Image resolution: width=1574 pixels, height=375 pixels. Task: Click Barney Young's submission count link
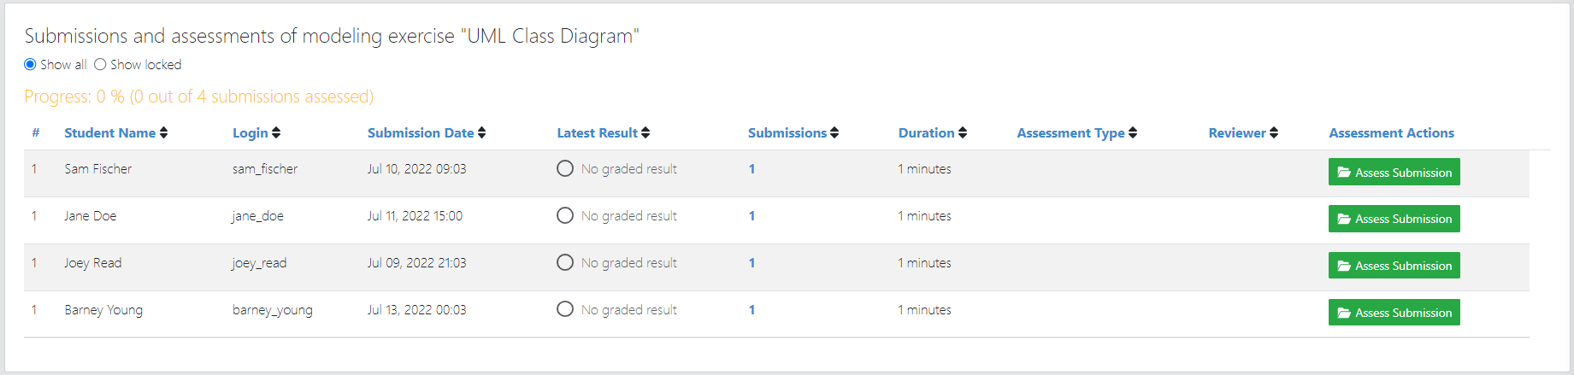(752, 310)
